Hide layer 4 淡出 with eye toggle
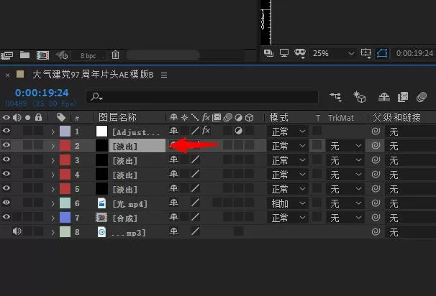436x296 pixels. tap(6, 174)
